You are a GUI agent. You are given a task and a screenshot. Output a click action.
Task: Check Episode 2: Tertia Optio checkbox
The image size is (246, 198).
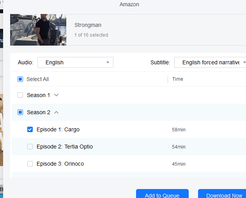30,147
